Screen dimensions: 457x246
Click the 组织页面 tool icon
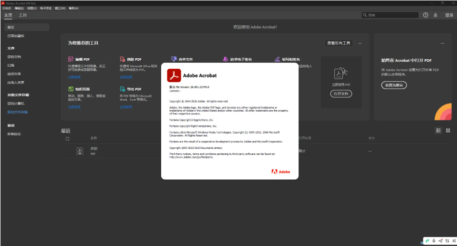tap(70, 89)
